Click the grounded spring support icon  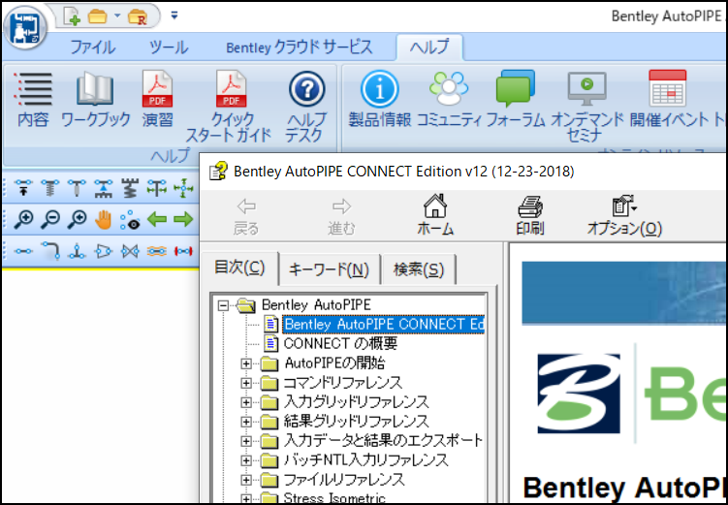pyautogui.click(x=130, y=188)
